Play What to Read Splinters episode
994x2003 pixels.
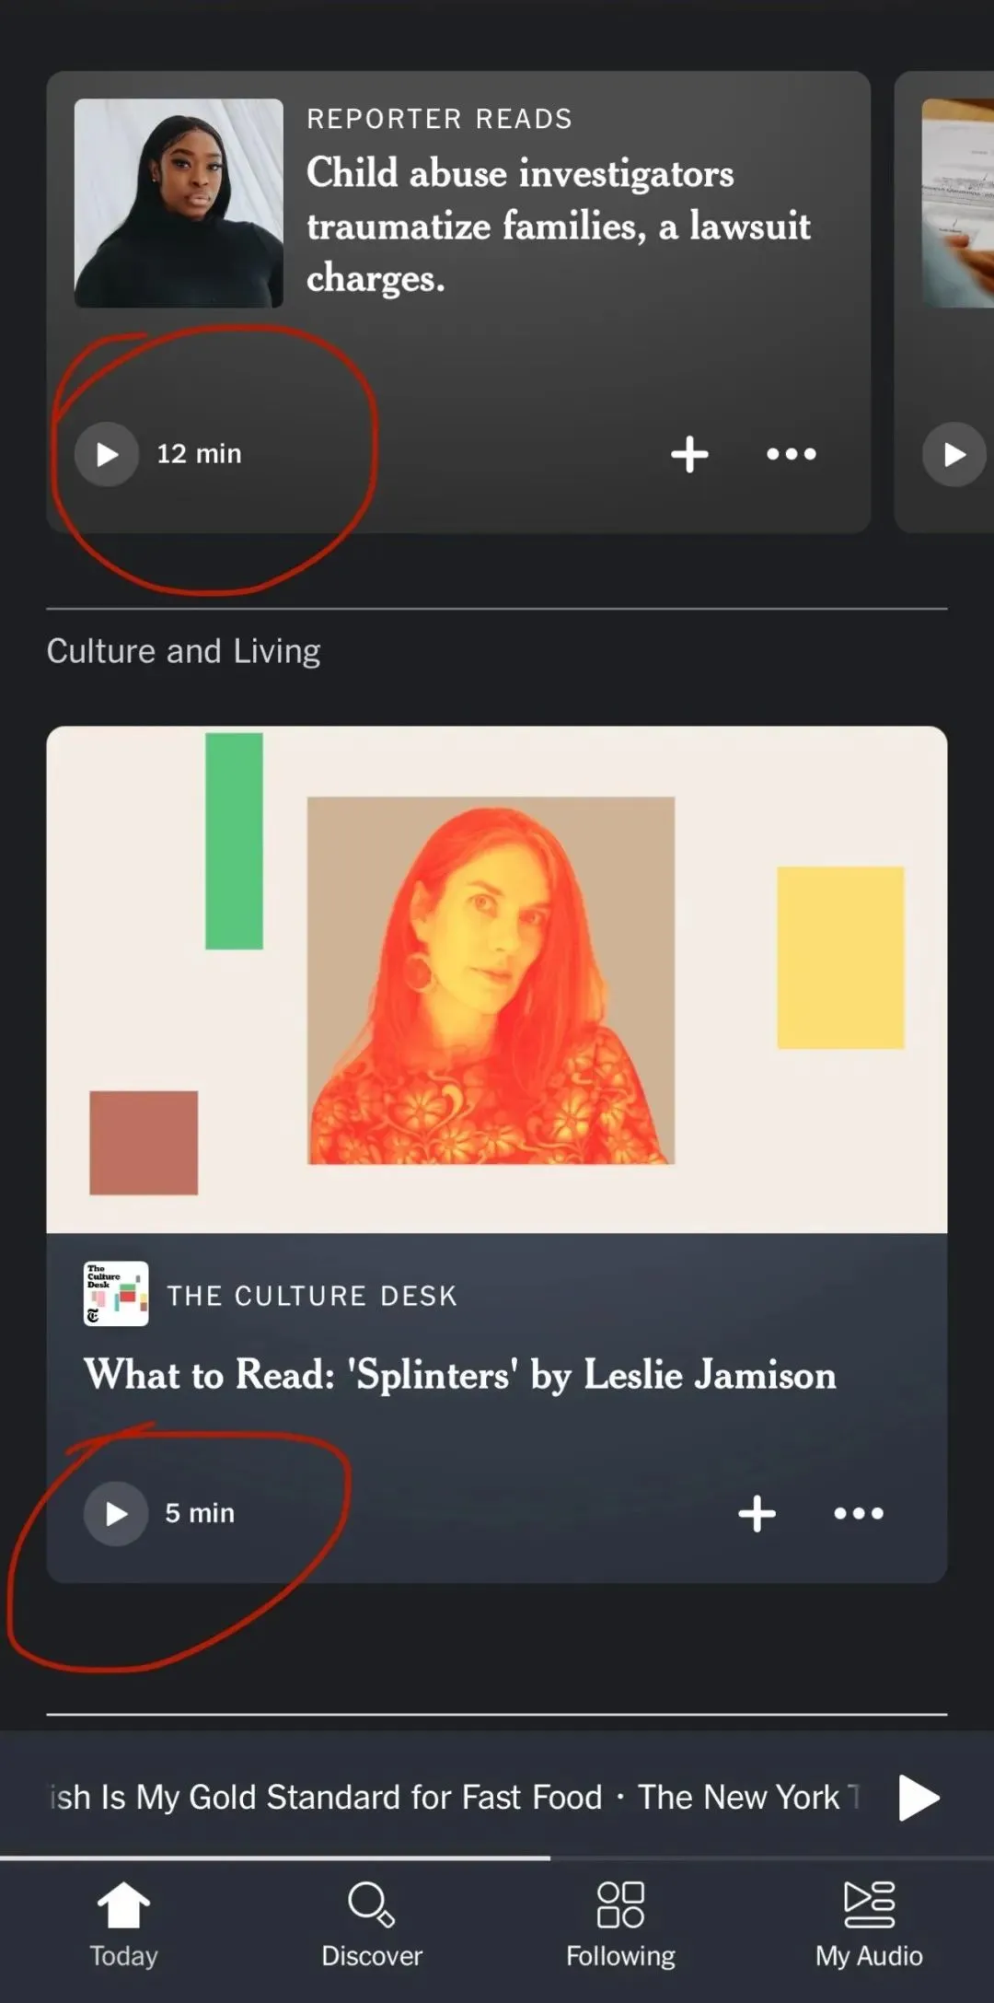(116, 1513)
